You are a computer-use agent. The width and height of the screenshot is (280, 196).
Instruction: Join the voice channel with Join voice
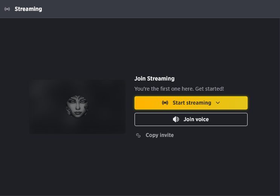click(191, 119)
